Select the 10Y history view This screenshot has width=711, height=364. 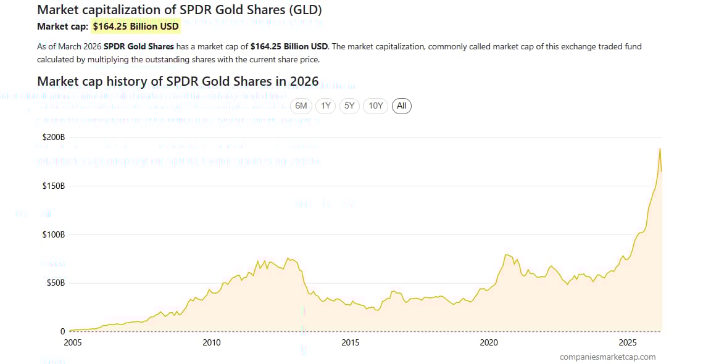click(375, 105)
